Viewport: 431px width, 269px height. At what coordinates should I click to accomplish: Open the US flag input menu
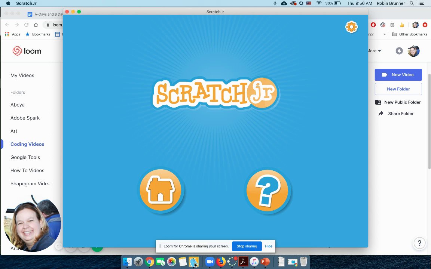click(309, 3)
